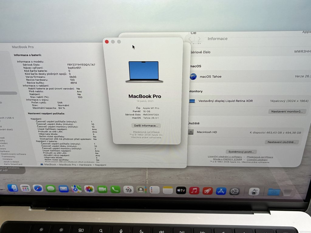Click the "Systémový profil..." button
The image size is (311, 233).
coord(241,152)
